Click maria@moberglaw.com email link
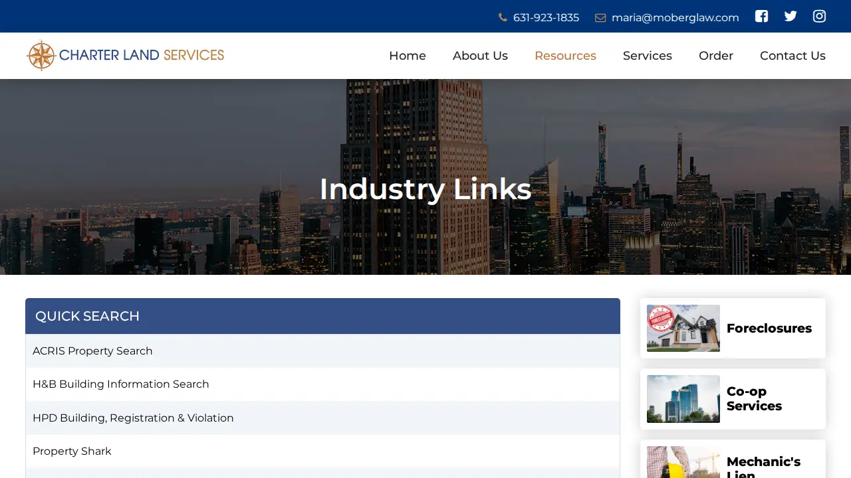 675,18
